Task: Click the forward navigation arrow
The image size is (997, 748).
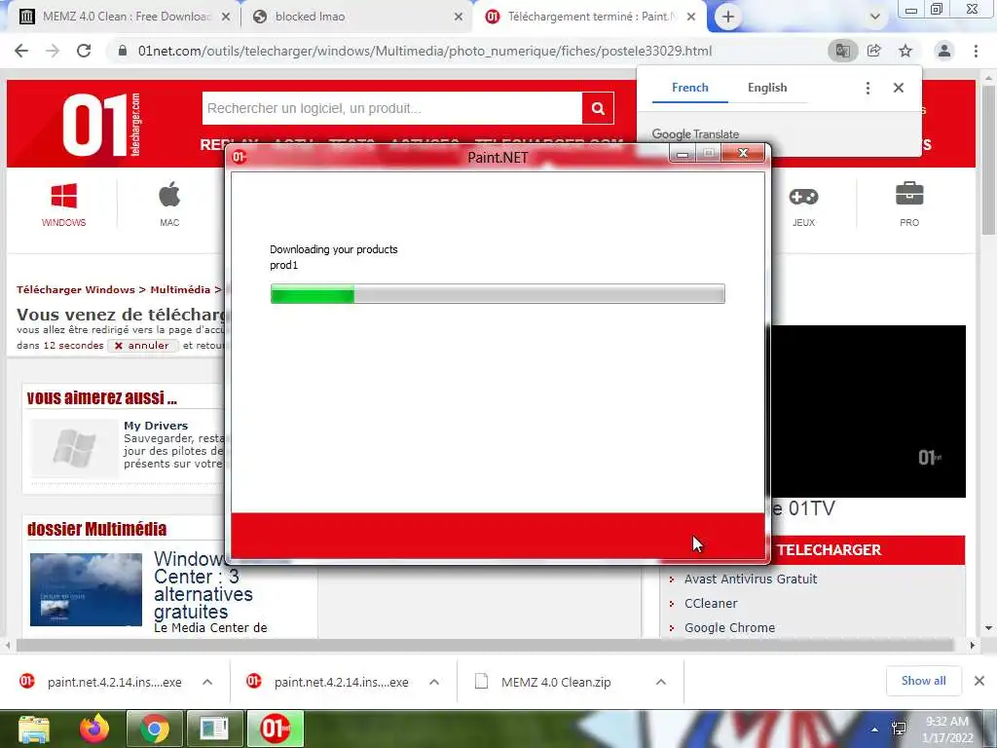Action: [53, 51]
